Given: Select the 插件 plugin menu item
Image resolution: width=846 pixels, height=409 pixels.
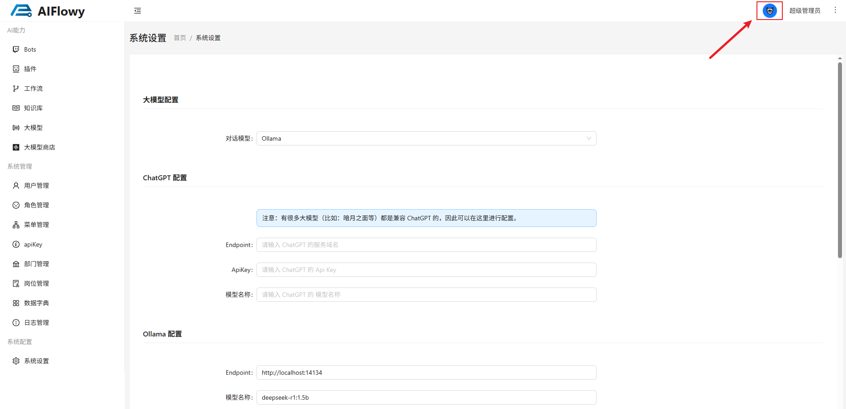Looking at the screenshot, I should tap(30, 69).
